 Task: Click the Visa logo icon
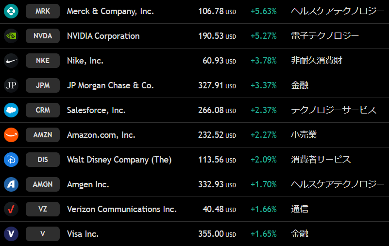click(x=11, y=234)
